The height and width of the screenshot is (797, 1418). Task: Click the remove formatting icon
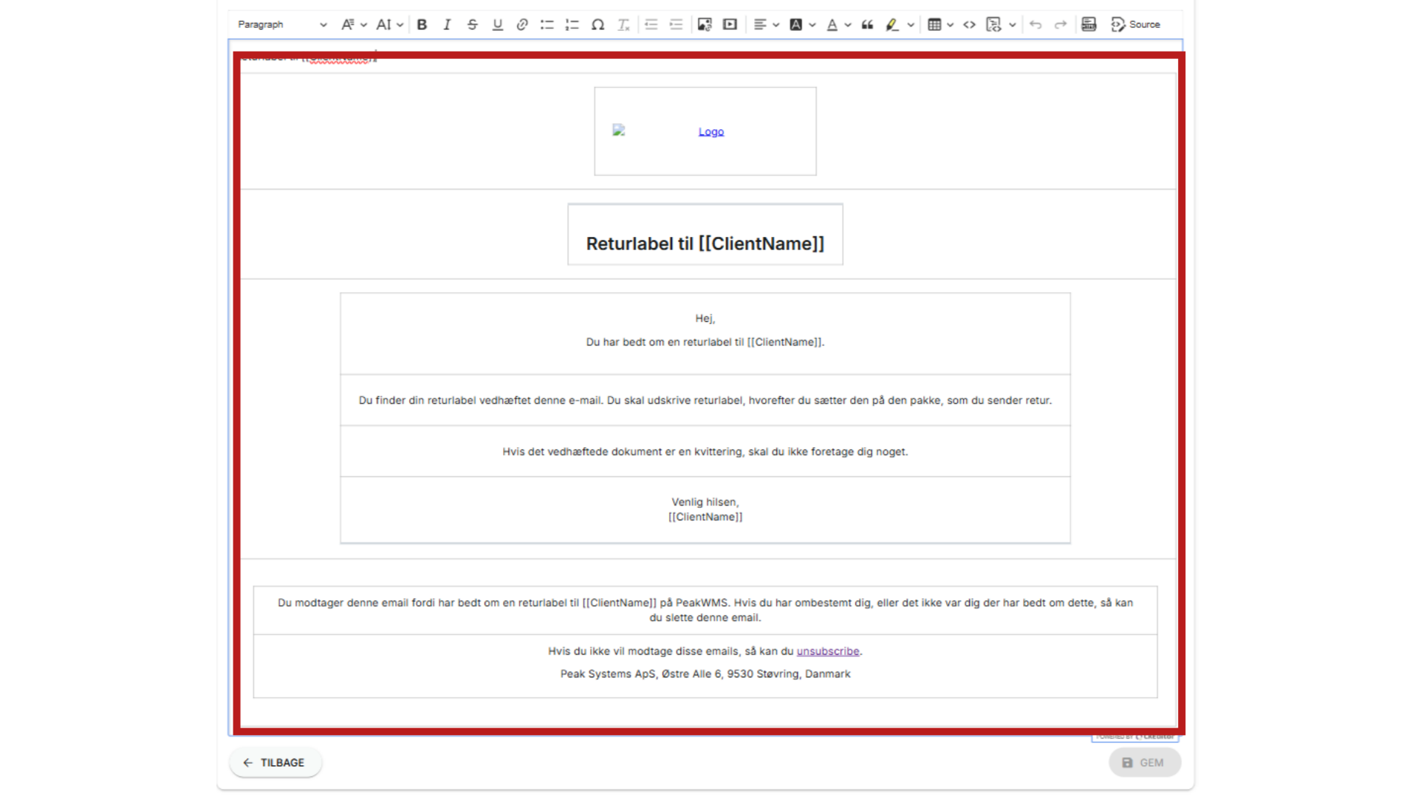623,24
